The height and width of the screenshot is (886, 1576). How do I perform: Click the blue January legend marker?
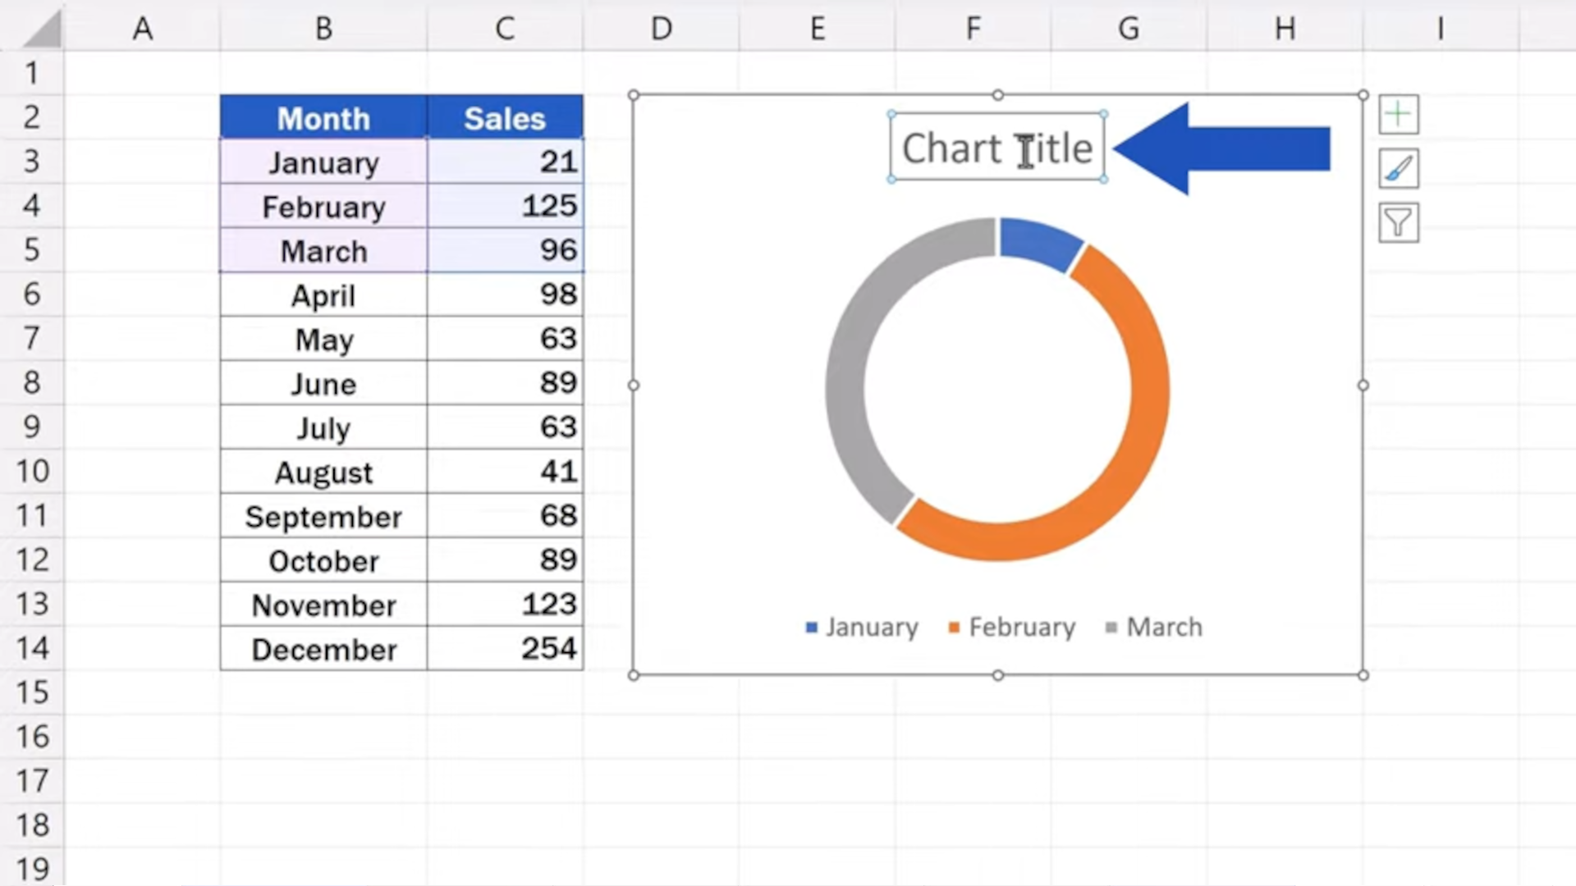coord(812,628)
